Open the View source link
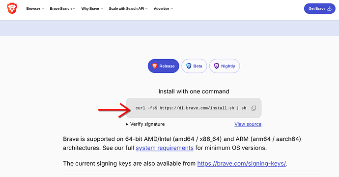The height and width of the screenshot is (177, 339). click(x=248, y=124)
